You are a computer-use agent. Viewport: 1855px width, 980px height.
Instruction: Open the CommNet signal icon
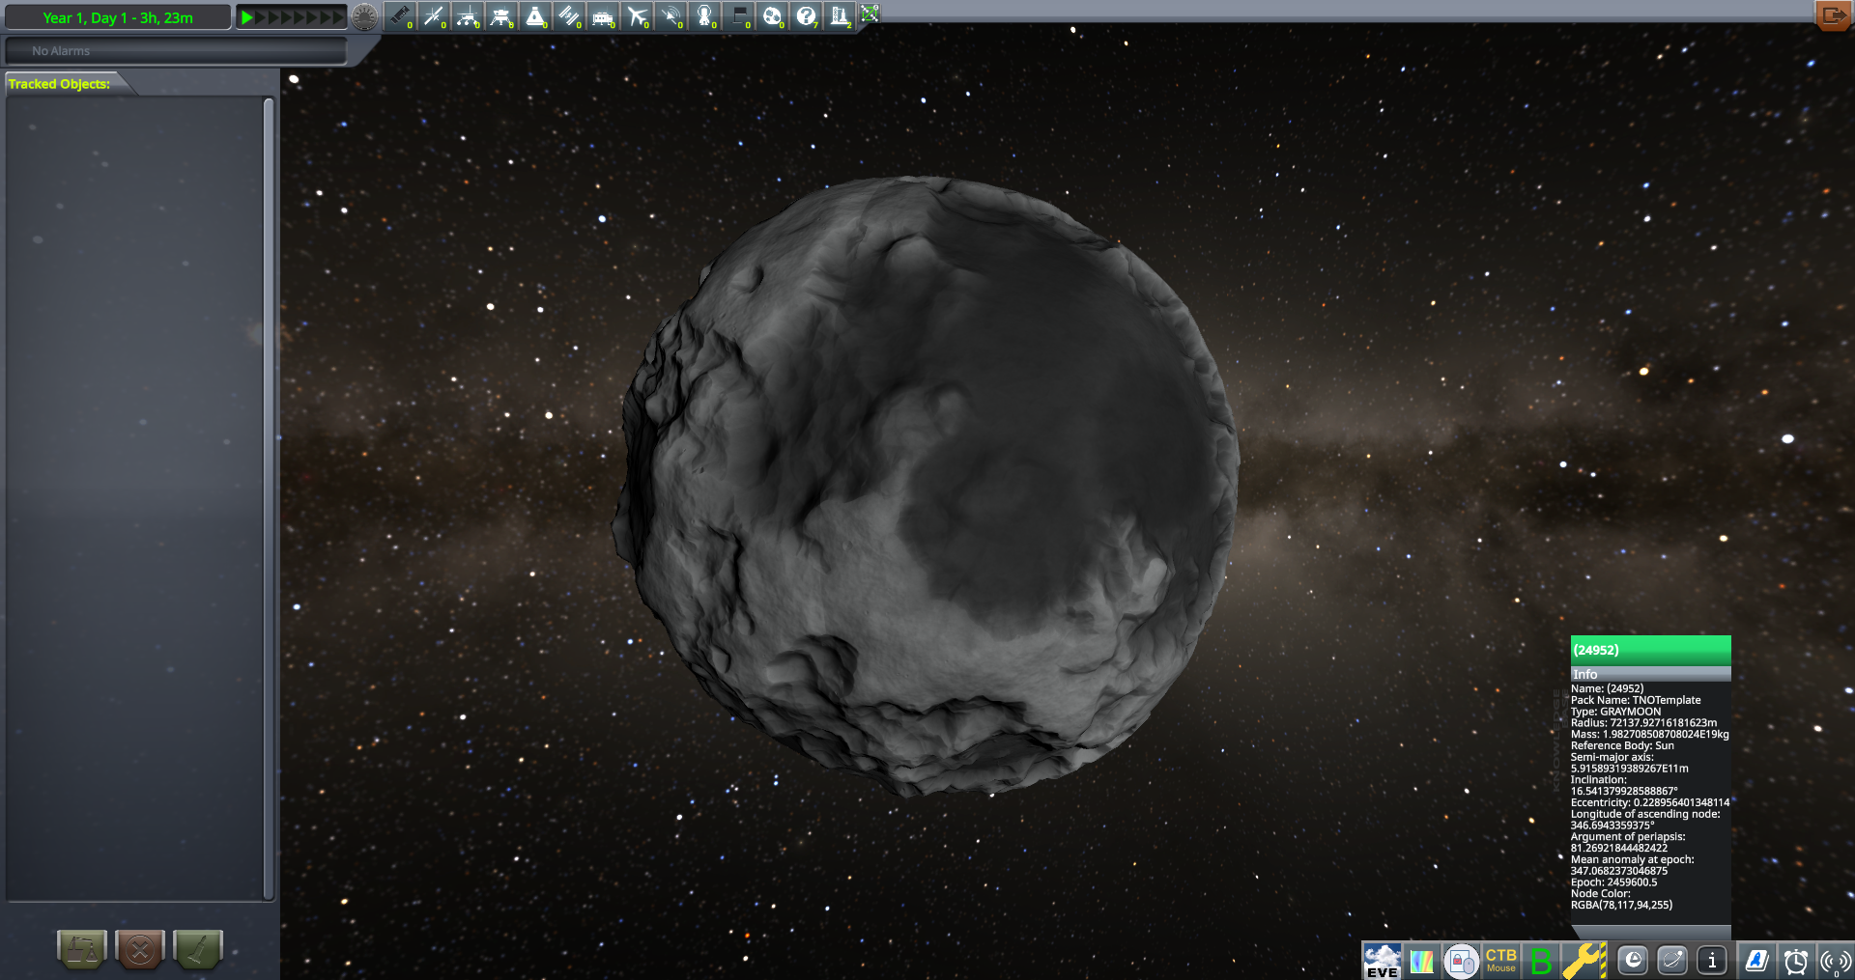pyautogui.click(x=1834, y=961)
